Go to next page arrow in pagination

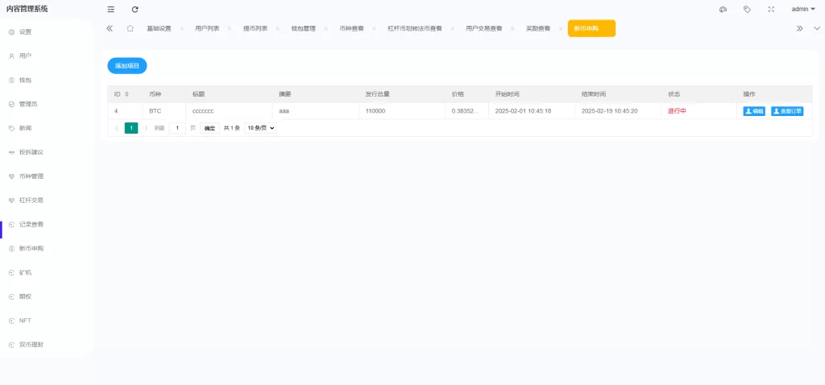point(146,128)
